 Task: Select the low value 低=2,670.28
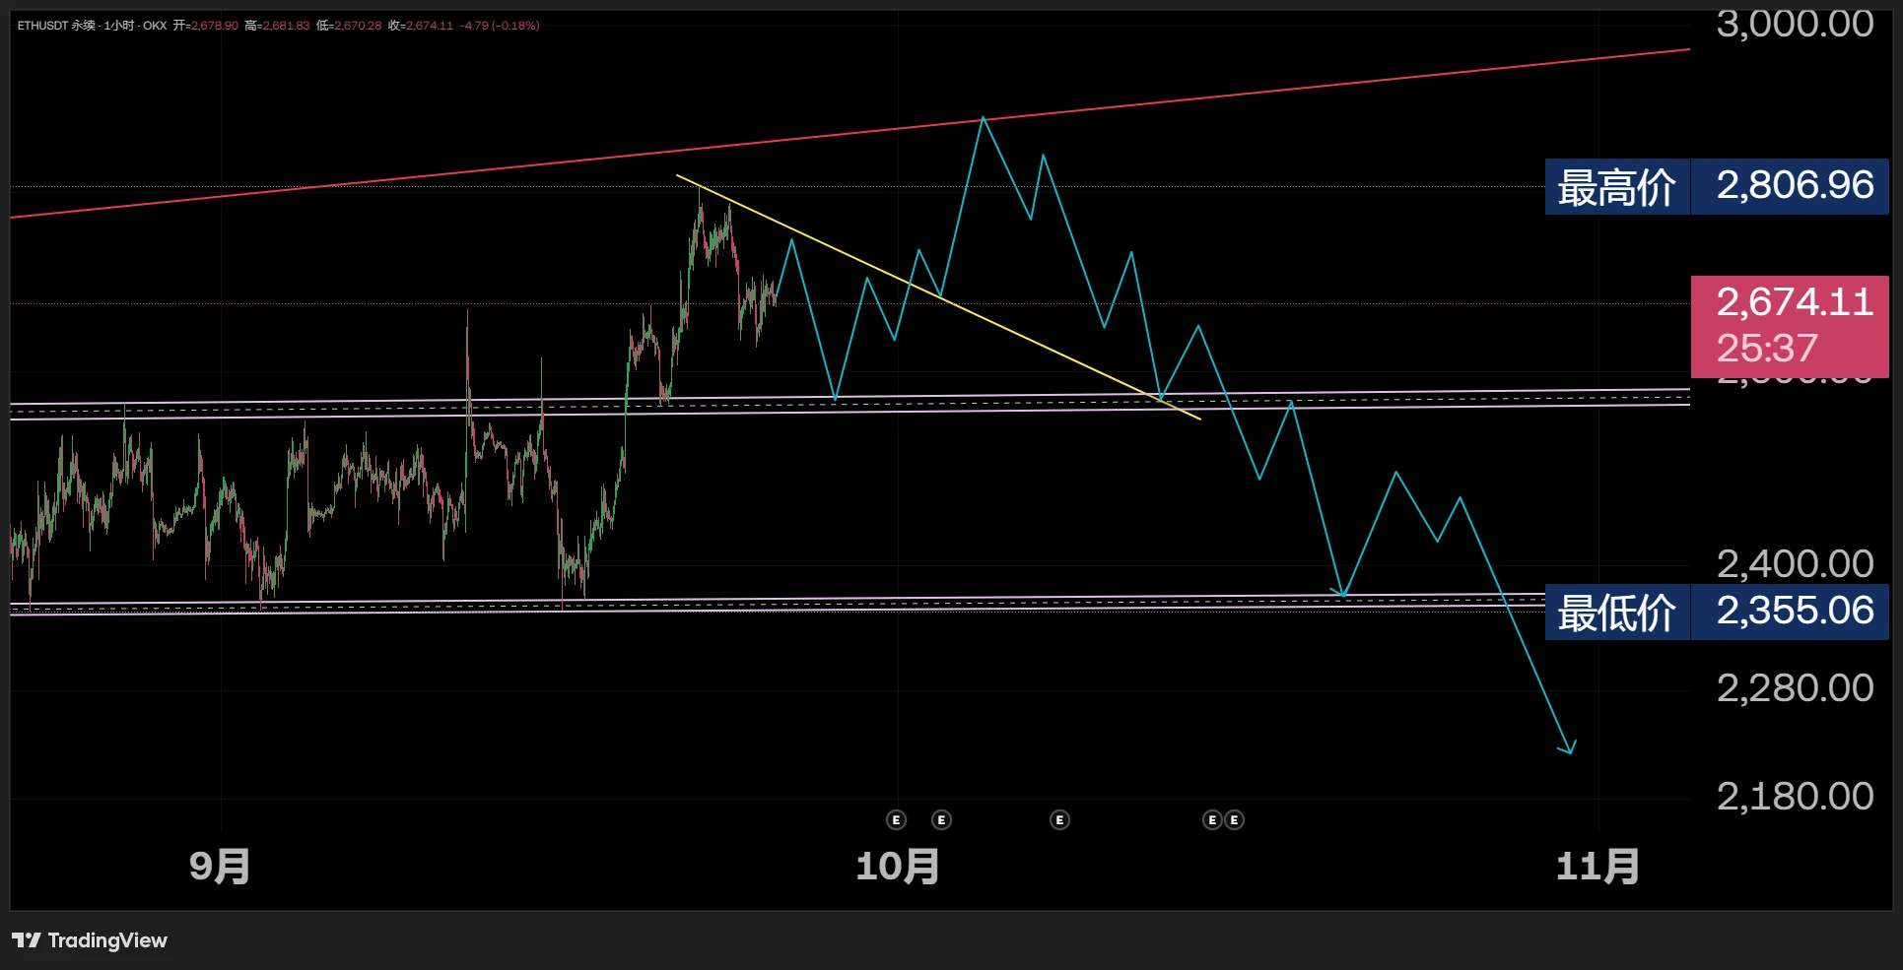[349, 26]
